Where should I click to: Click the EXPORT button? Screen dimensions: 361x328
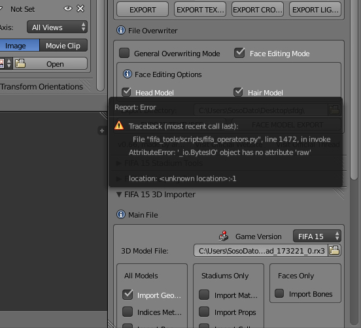143,10
